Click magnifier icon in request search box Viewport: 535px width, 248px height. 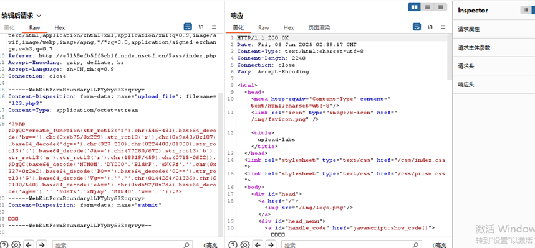coord(186,245)
